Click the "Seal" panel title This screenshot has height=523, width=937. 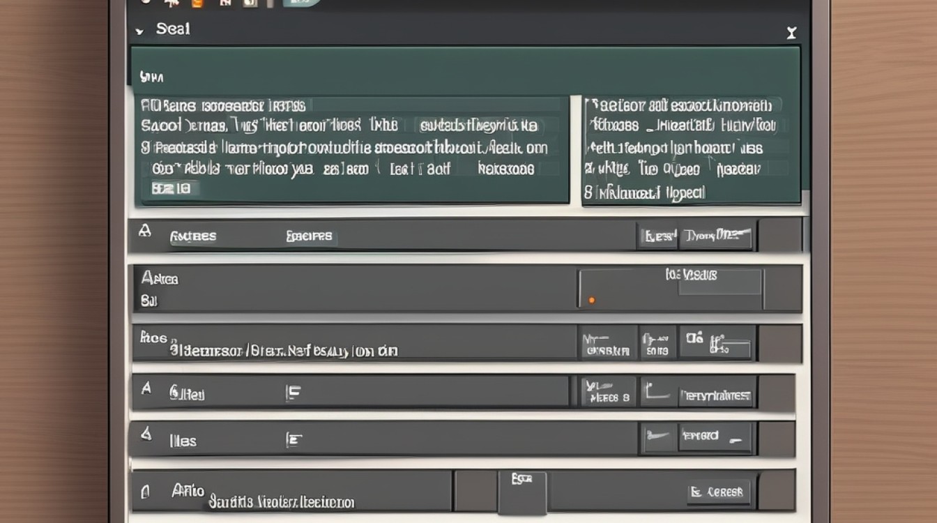[173, 29]
